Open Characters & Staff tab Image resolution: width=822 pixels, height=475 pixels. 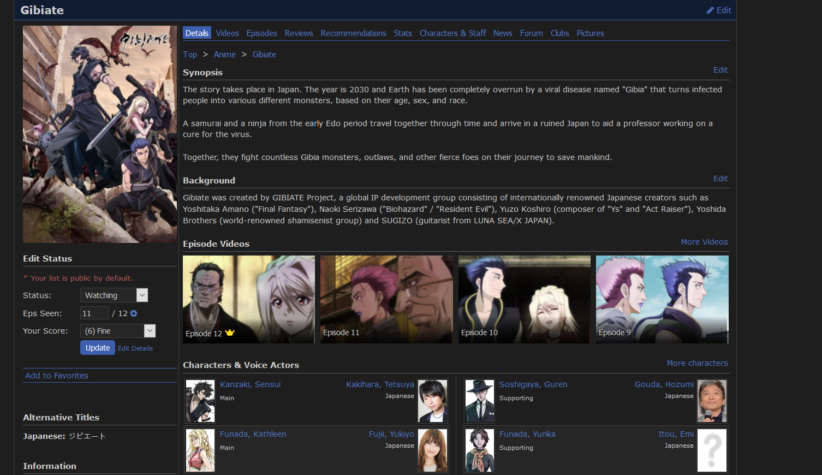(x=453, y=33)
